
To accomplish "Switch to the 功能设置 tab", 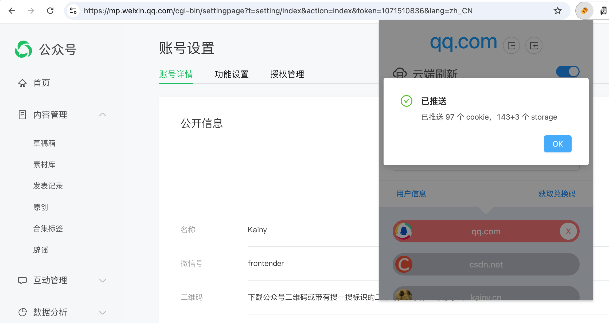I will [x=232, y=74].
